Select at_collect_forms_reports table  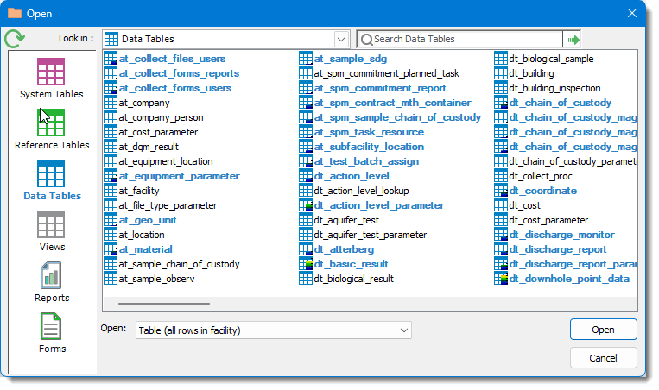179,73
